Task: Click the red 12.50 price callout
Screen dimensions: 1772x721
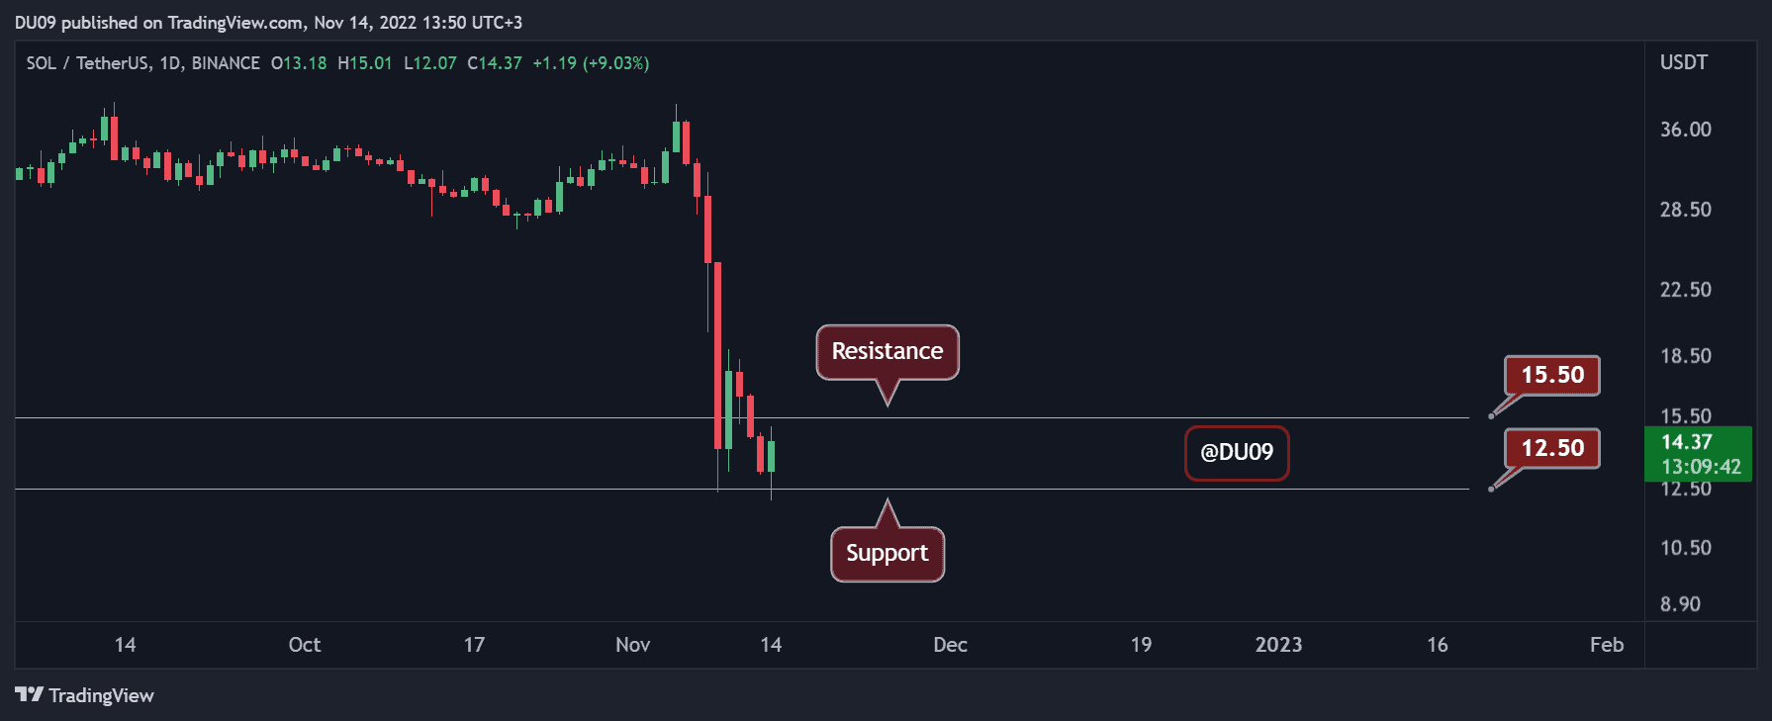Action: [1551, 449]
